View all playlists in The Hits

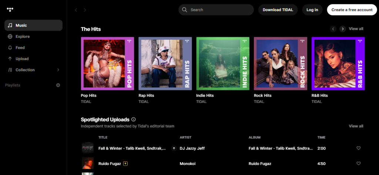click(356, 29)
